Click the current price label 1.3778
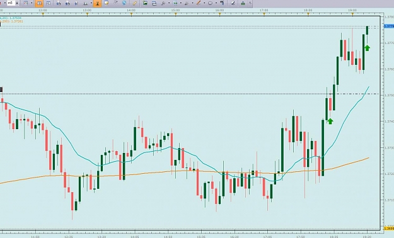Image resolution: width=394 pixels, height=238 pixels. 389,26
